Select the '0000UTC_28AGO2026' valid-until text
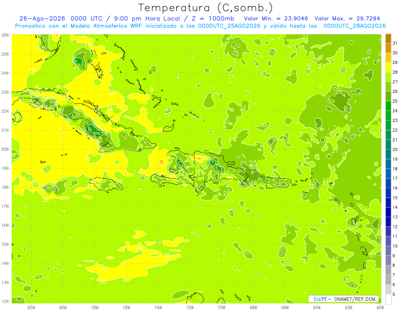The height and width of the screenshot is (312, 404). [x=355, y=26]
